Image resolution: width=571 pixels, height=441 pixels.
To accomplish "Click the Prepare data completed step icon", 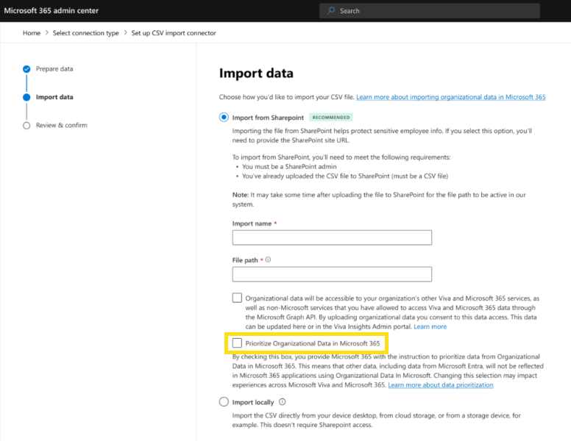I will [26, 69].
